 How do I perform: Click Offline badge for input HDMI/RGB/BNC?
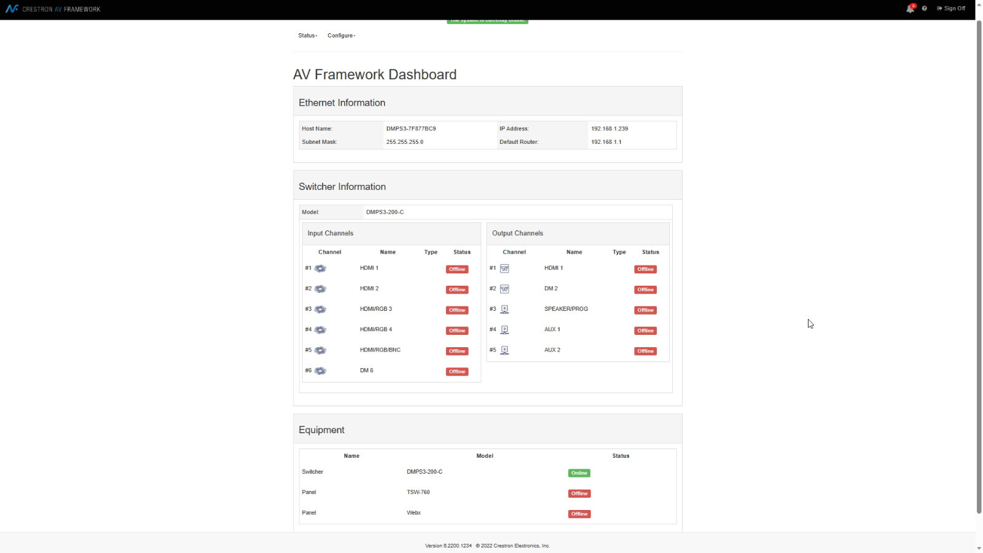point(457,351)
